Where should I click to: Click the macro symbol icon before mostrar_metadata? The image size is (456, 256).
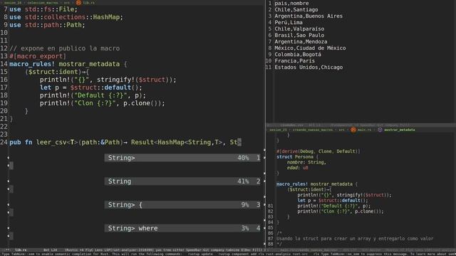[380, 129]
